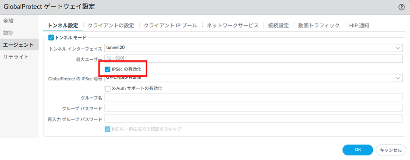Image resolution: width=410 pixels, height=160 pixels.
Task: Uncheck IPSec の有効化 checkbox
Action: [x=107, y=69]
